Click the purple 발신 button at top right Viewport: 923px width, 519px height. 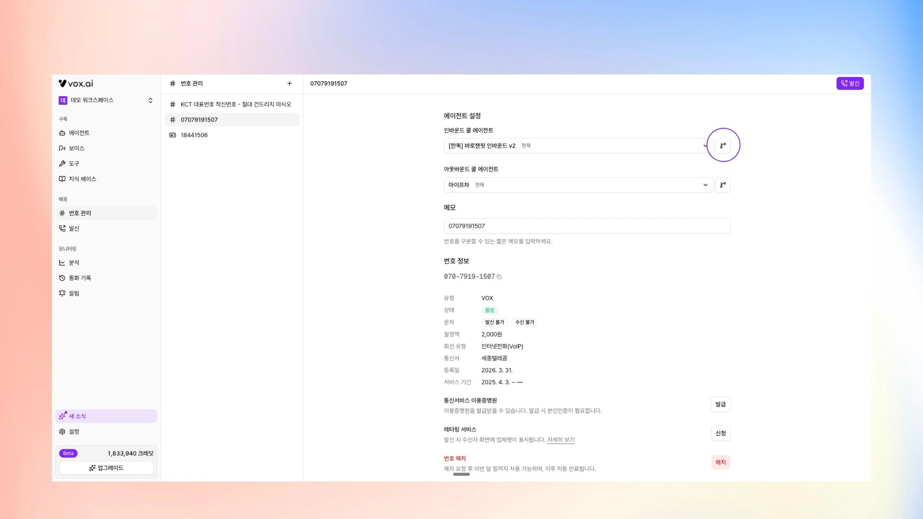[850, 84]
